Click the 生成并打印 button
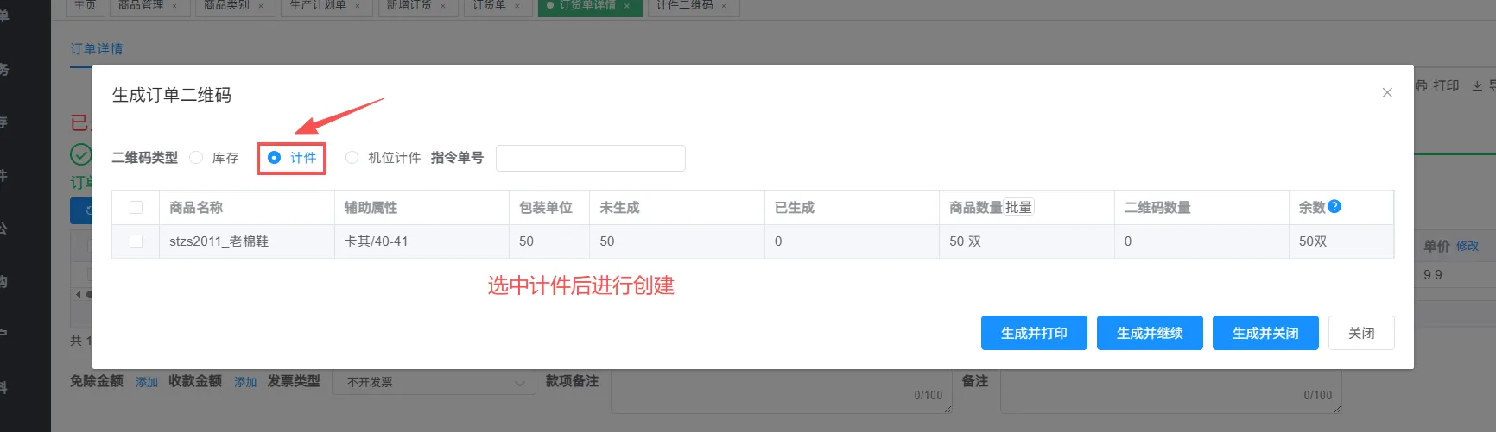The image size is (1496, 432). click(x=1033, y=333)
